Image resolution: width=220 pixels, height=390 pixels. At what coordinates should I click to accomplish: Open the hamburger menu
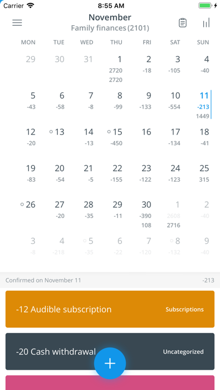coord(17,22)
